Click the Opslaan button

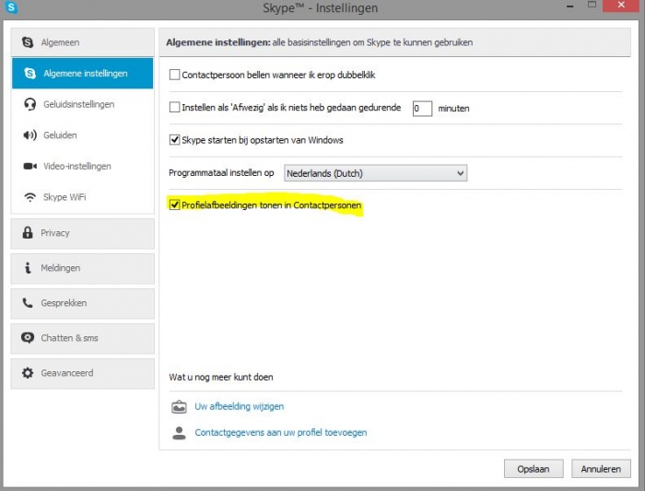534,469
